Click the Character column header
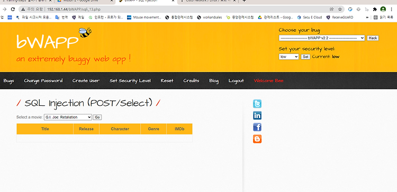 point(120,129)
